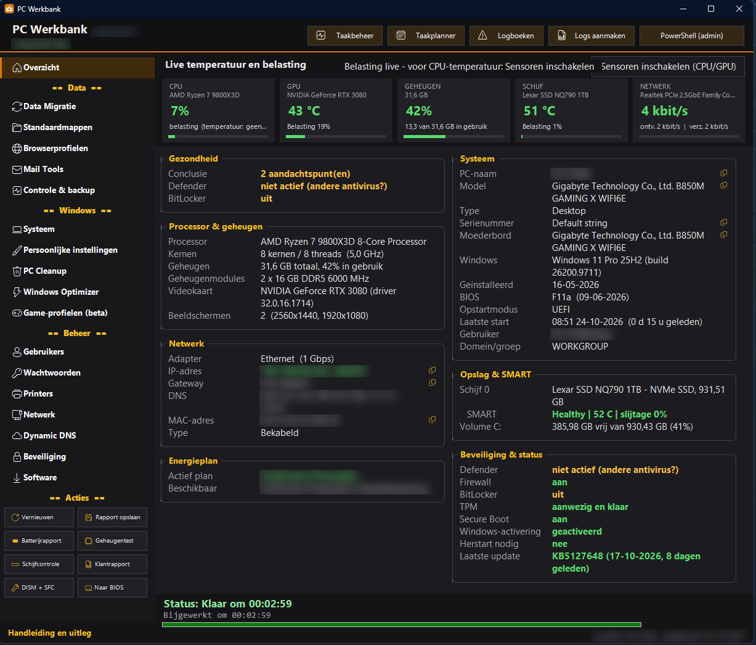756x645 pixels.
Task: Copy the PC-naam value with copy icon
Action: click(724, 173)
